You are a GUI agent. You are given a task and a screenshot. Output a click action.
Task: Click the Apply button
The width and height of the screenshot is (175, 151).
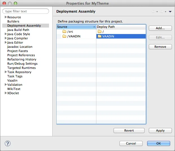tap(160, 130)
